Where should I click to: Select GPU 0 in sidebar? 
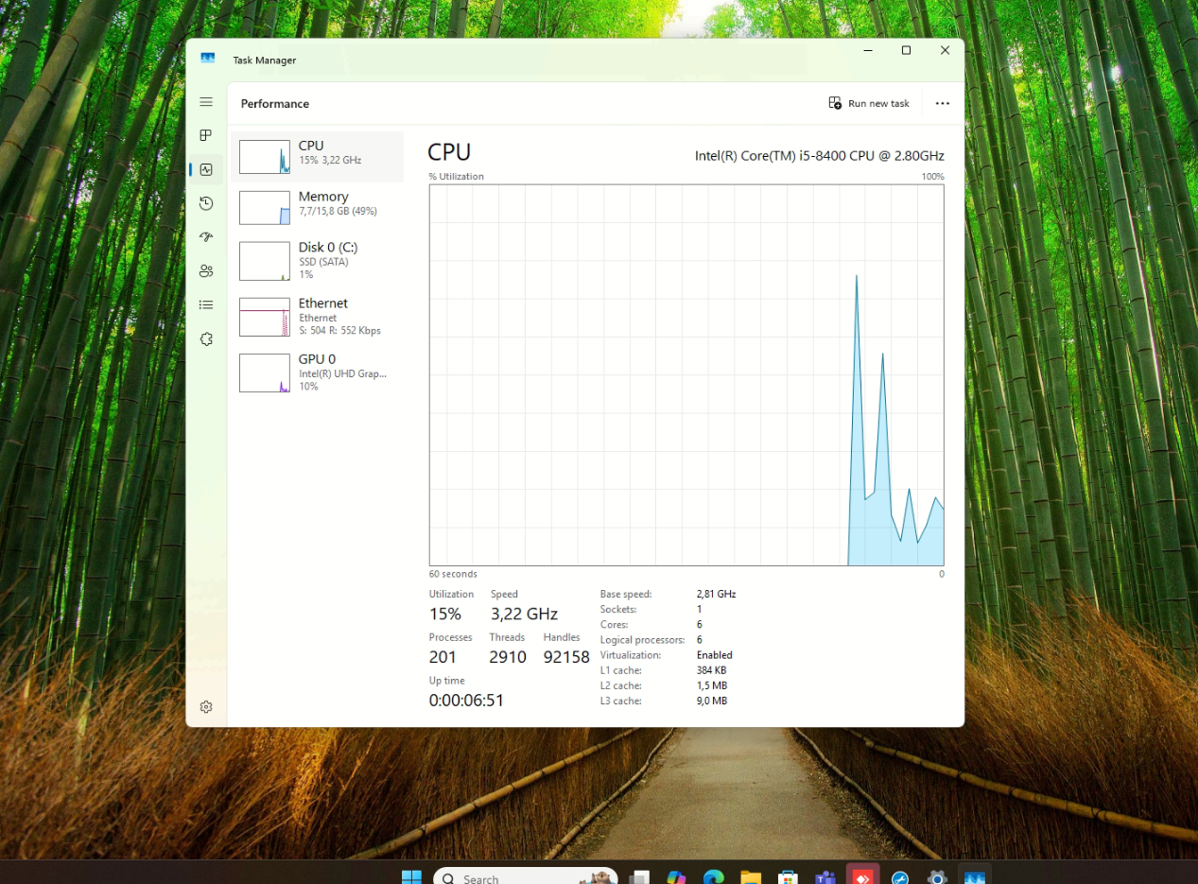point(318,373)
